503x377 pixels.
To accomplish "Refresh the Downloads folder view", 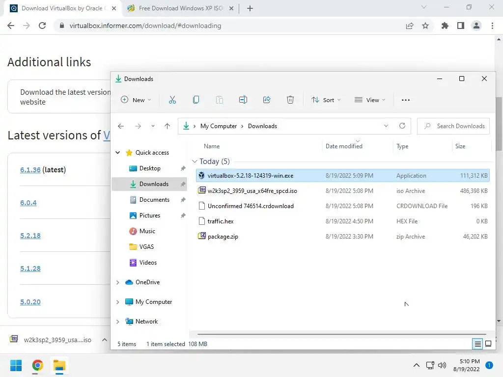I will (x=402, y=126).
